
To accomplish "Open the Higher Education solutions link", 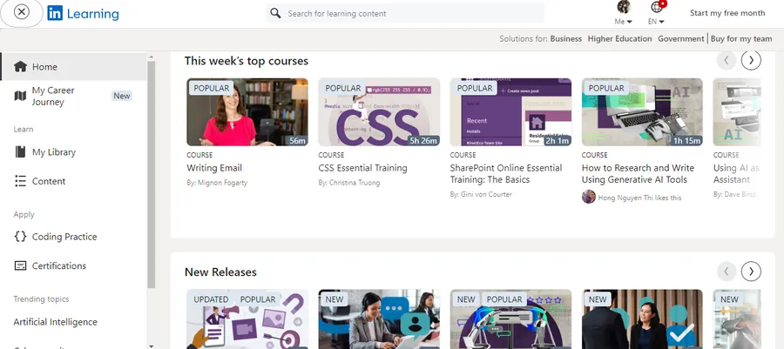I will click(619, 38).
